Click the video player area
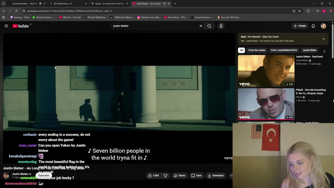 (119, 98)
